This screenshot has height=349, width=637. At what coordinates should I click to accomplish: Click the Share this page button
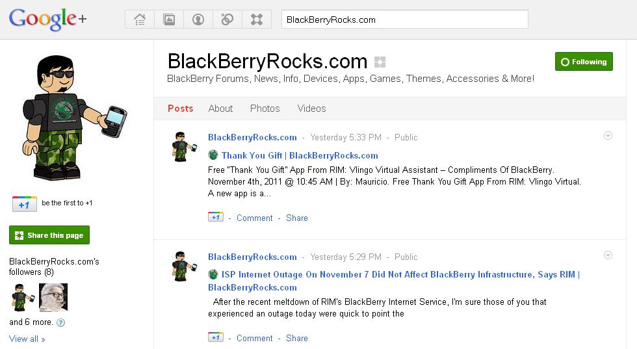click(49, 235)
